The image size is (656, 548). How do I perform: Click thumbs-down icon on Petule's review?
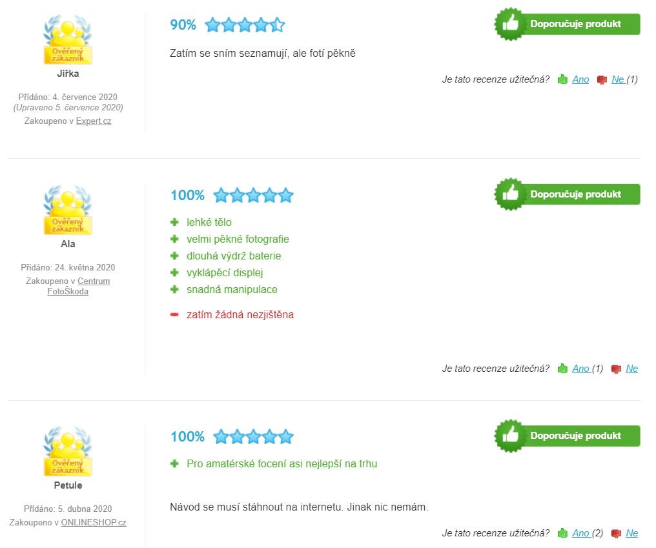tap(616, 533)
